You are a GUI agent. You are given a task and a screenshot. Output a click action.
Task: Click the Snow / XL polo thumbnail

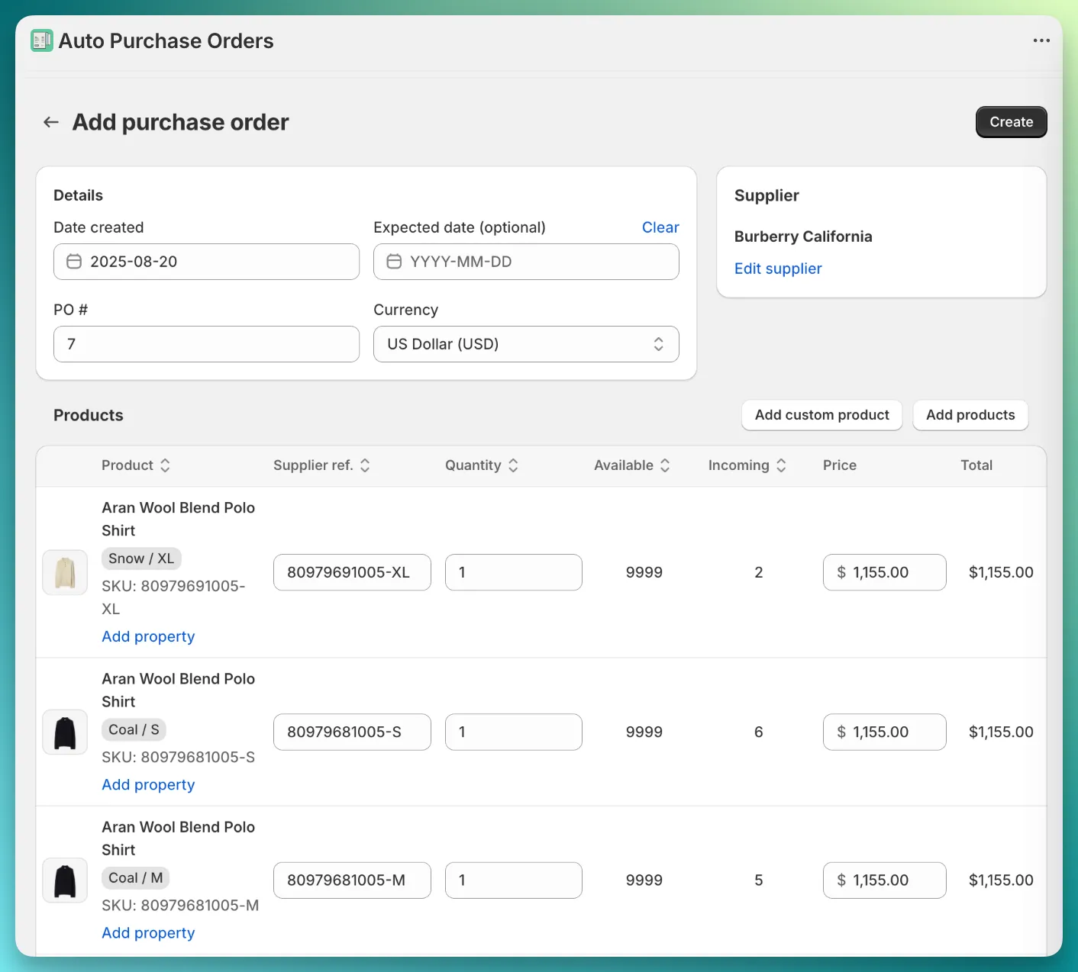click(x=65, y=572)
